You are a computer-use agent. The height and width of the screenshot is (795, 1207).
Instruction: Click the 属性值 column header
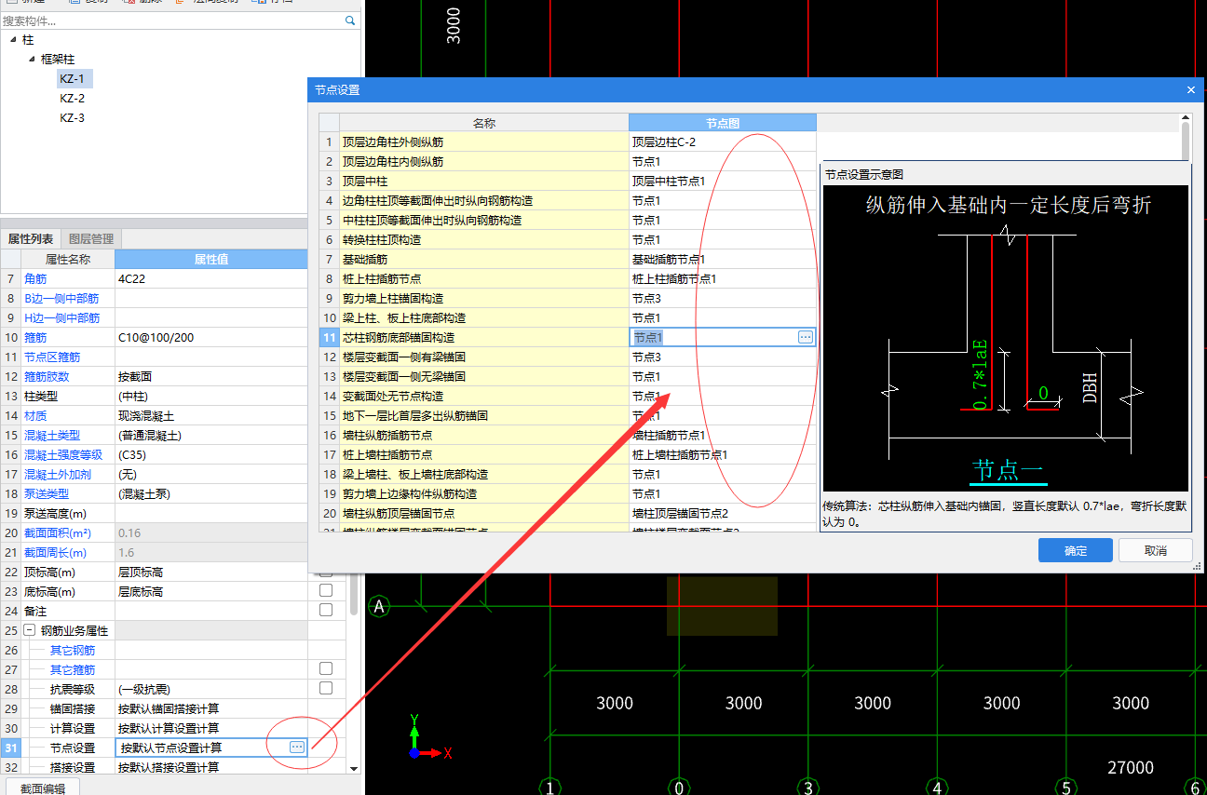tap(211, 259)
